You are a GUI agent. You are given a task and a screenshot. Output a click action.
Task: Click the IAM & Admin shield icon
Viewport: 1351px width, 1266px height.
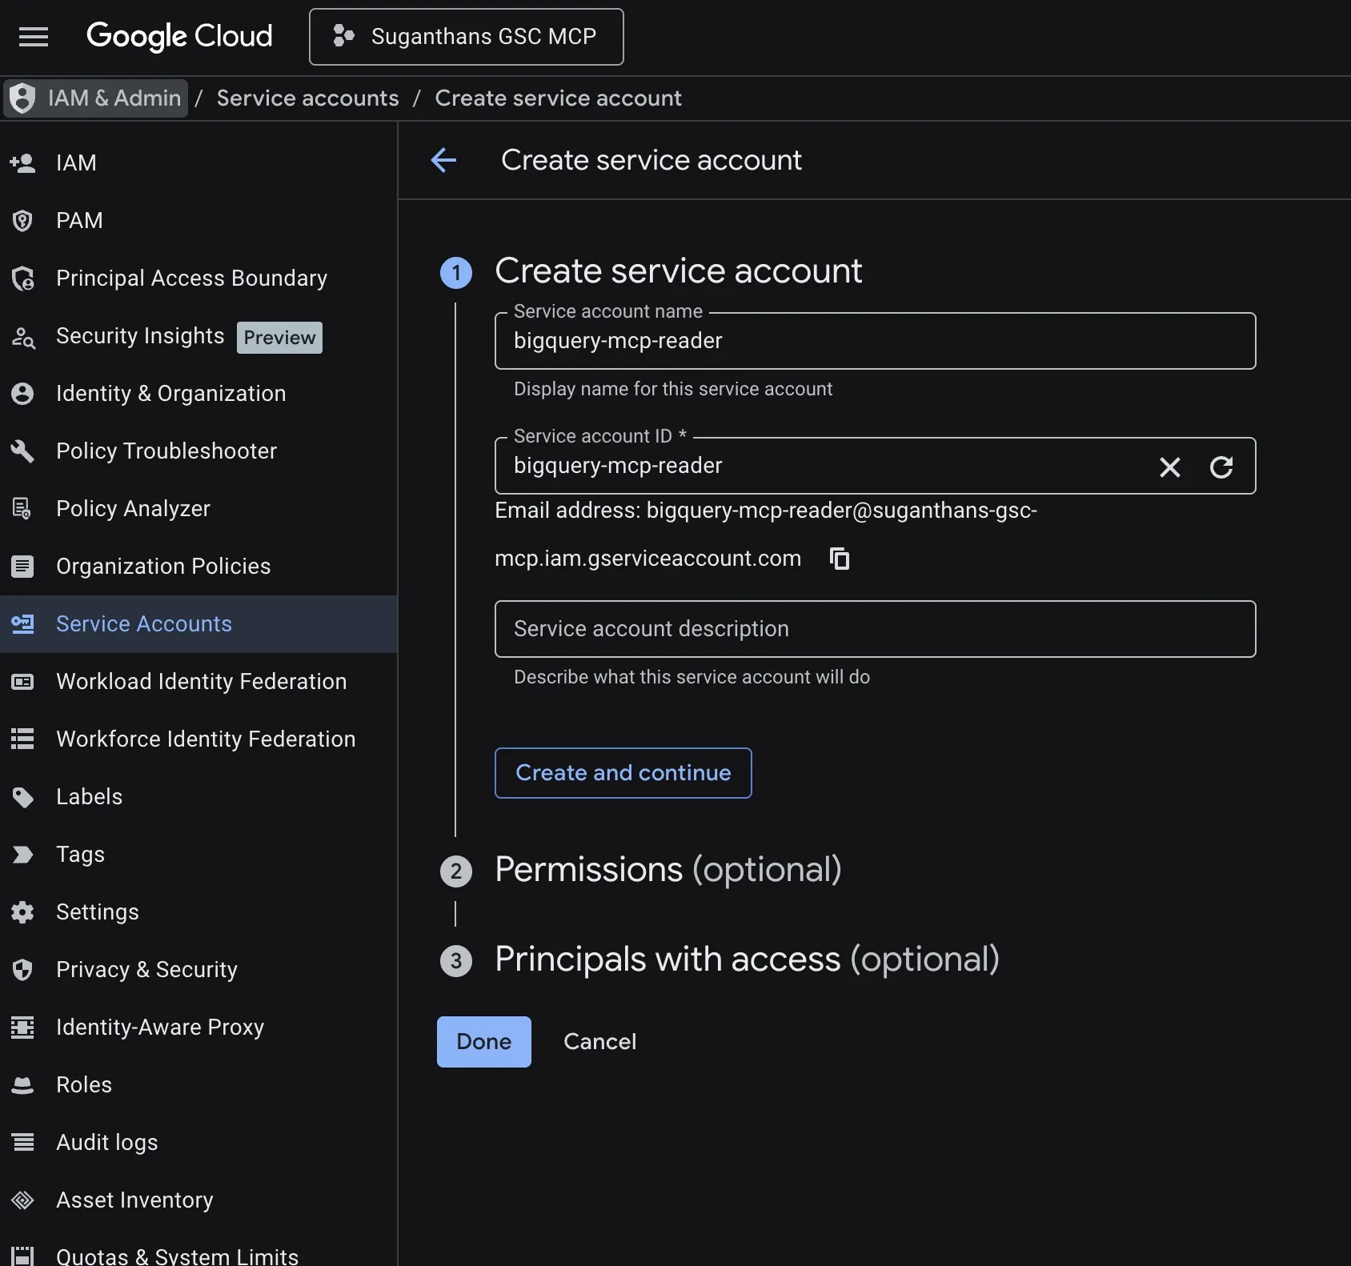23,98
